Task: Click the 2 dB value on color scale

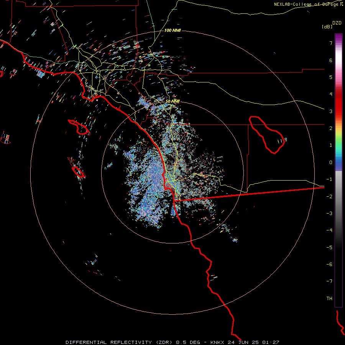Action: click(331, 128)
